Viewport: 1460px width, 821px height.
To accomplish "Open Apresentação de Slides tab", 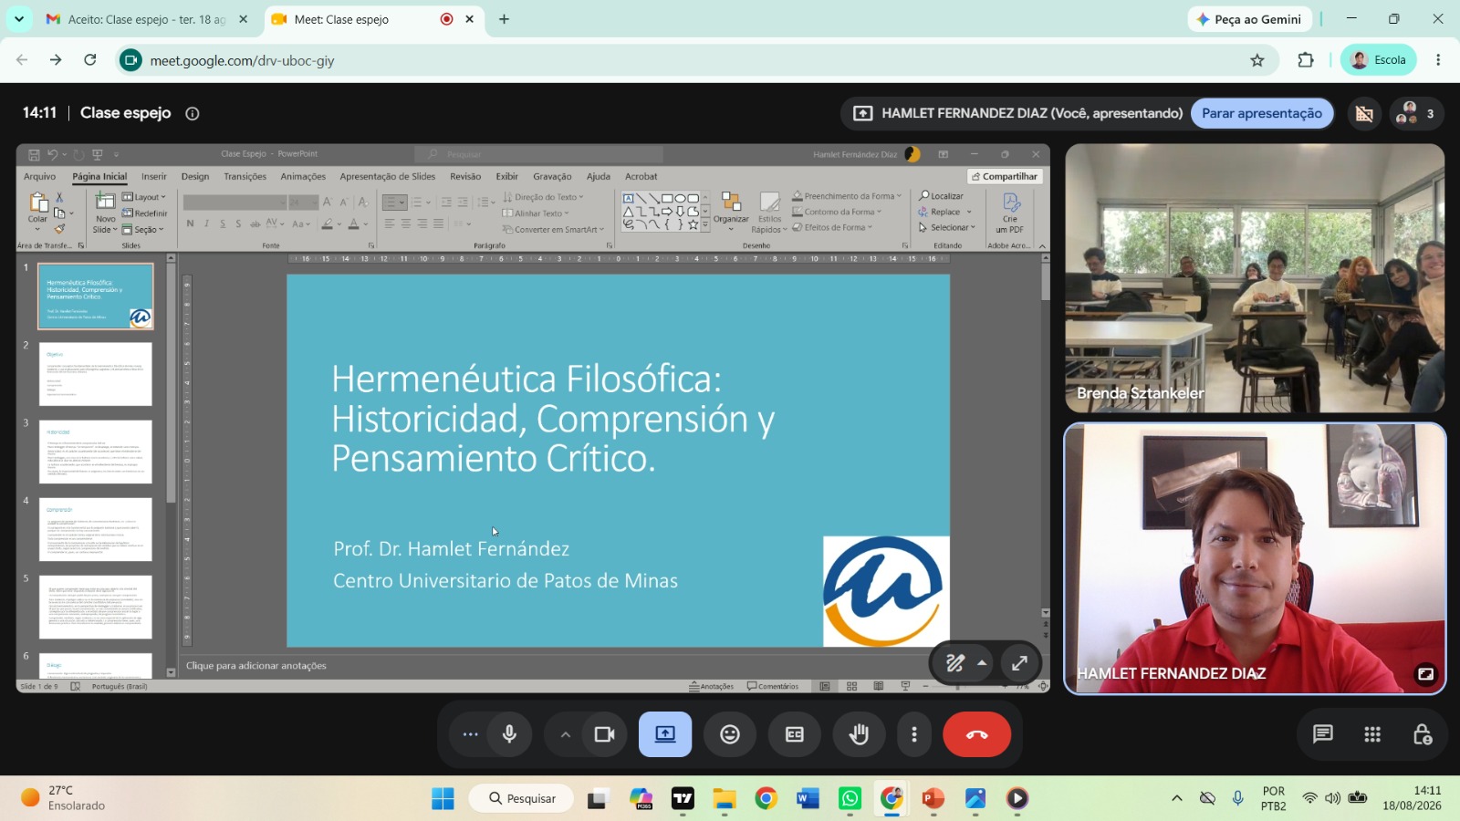I will click(388, 177).
